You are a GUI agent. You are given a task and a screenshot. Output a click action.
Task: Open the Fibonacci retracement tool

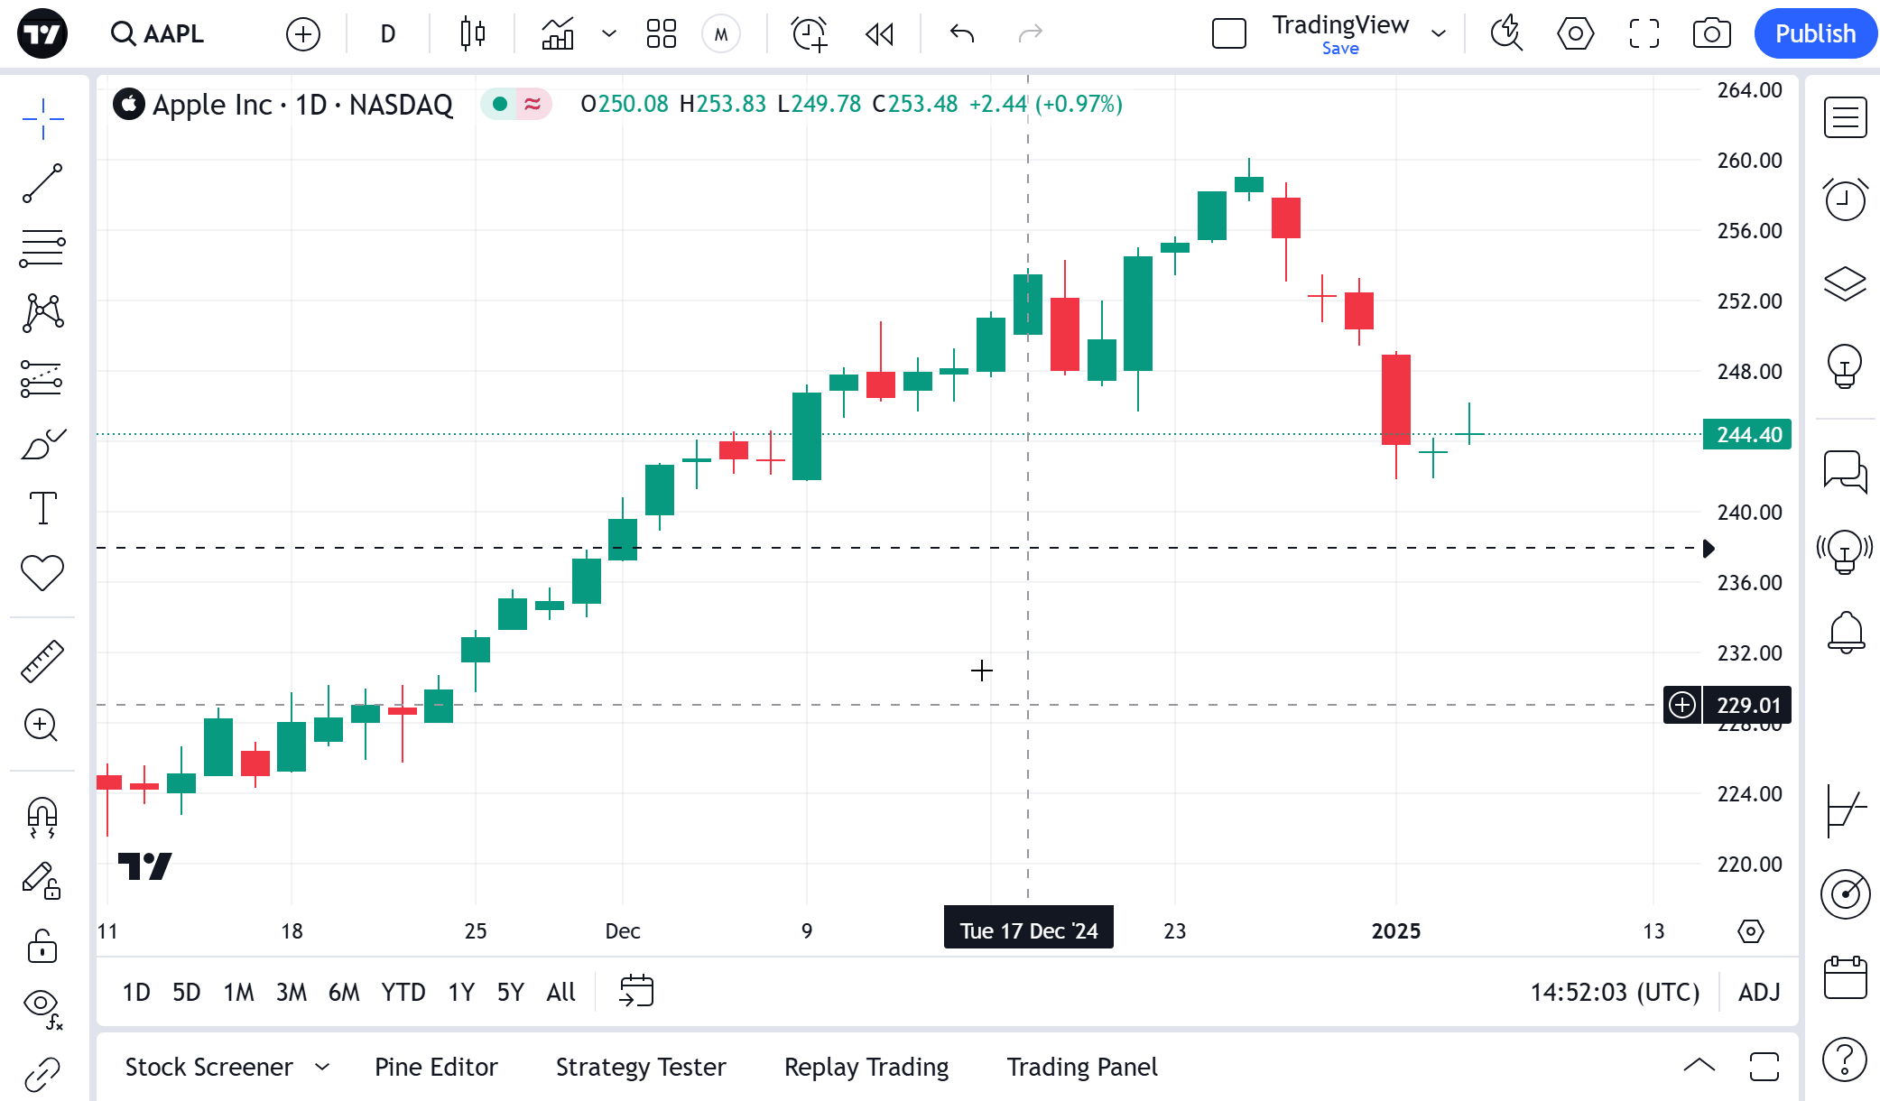tap(42, 247)
